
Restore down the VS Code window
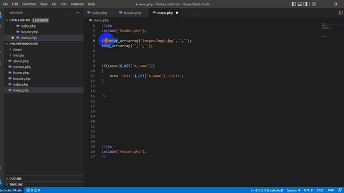pyautogui.click(x=335, y=4)
